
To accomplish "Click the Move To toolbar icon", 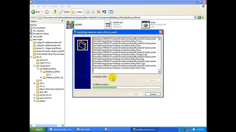I will tap(87, 12).
